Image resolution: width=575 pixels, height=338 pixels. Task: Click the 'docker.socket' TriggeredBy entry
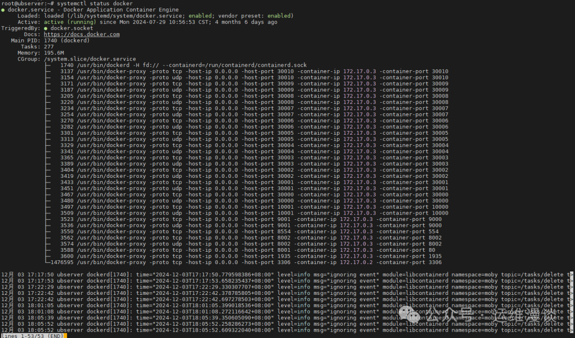(72, 28)
